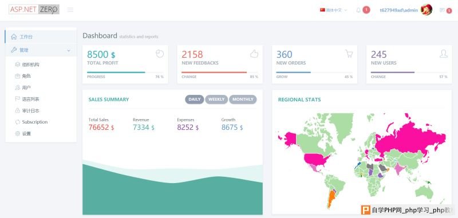Click the thumbs-up icon on New Feedbacks card
This screenshot has height=218, width=458.
tap(254, 54)
